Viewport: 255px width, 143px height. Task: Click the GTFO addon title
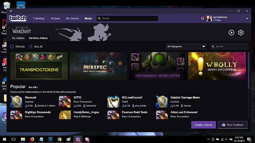(77, 97)
